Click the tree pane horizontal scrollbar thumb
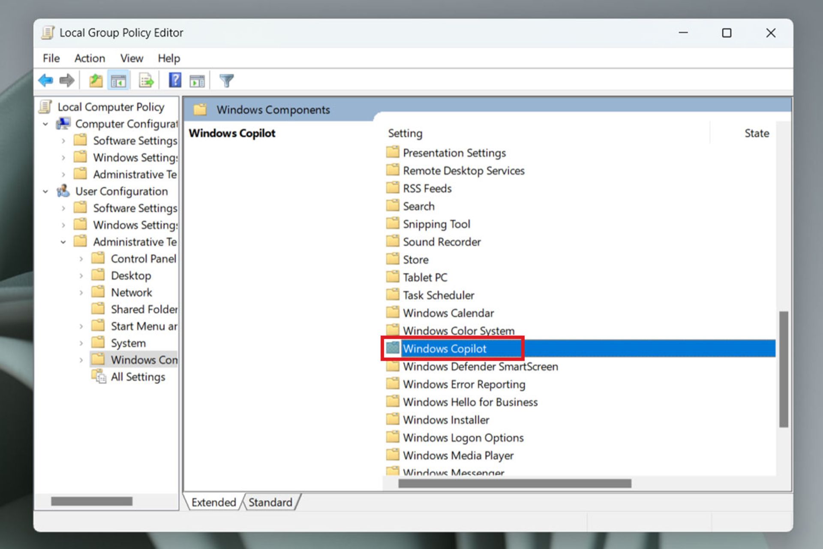Screen dimensions: 823x549 (92, 501)
